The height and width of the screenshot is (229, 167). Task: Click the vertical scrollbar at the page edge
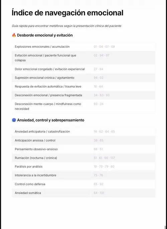166,227
